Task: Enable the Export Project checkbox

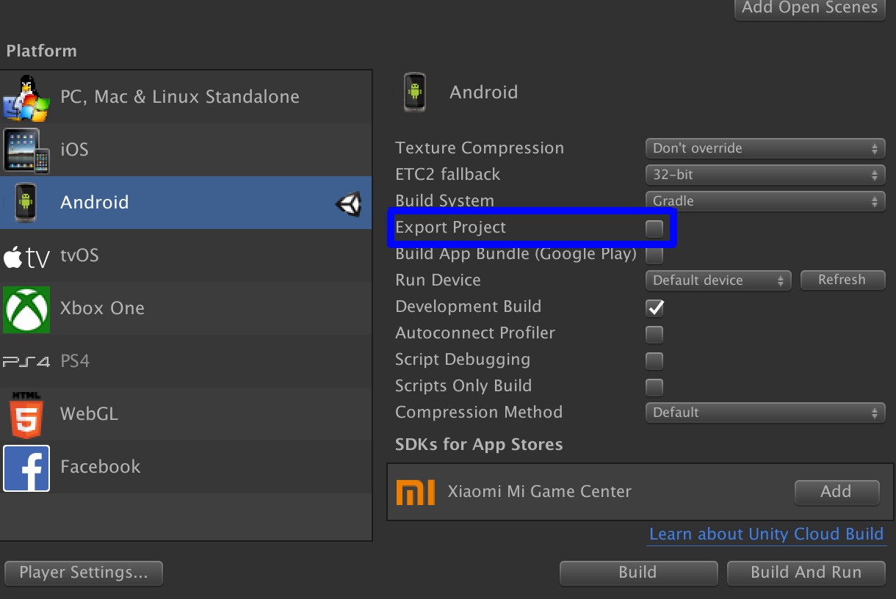Action: pyautogui.click(x=654, y=228)
